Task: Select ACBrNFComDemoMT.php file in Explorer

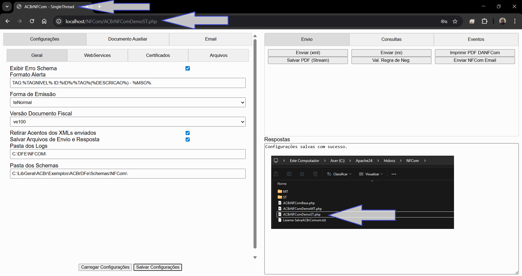Action: 300,209
